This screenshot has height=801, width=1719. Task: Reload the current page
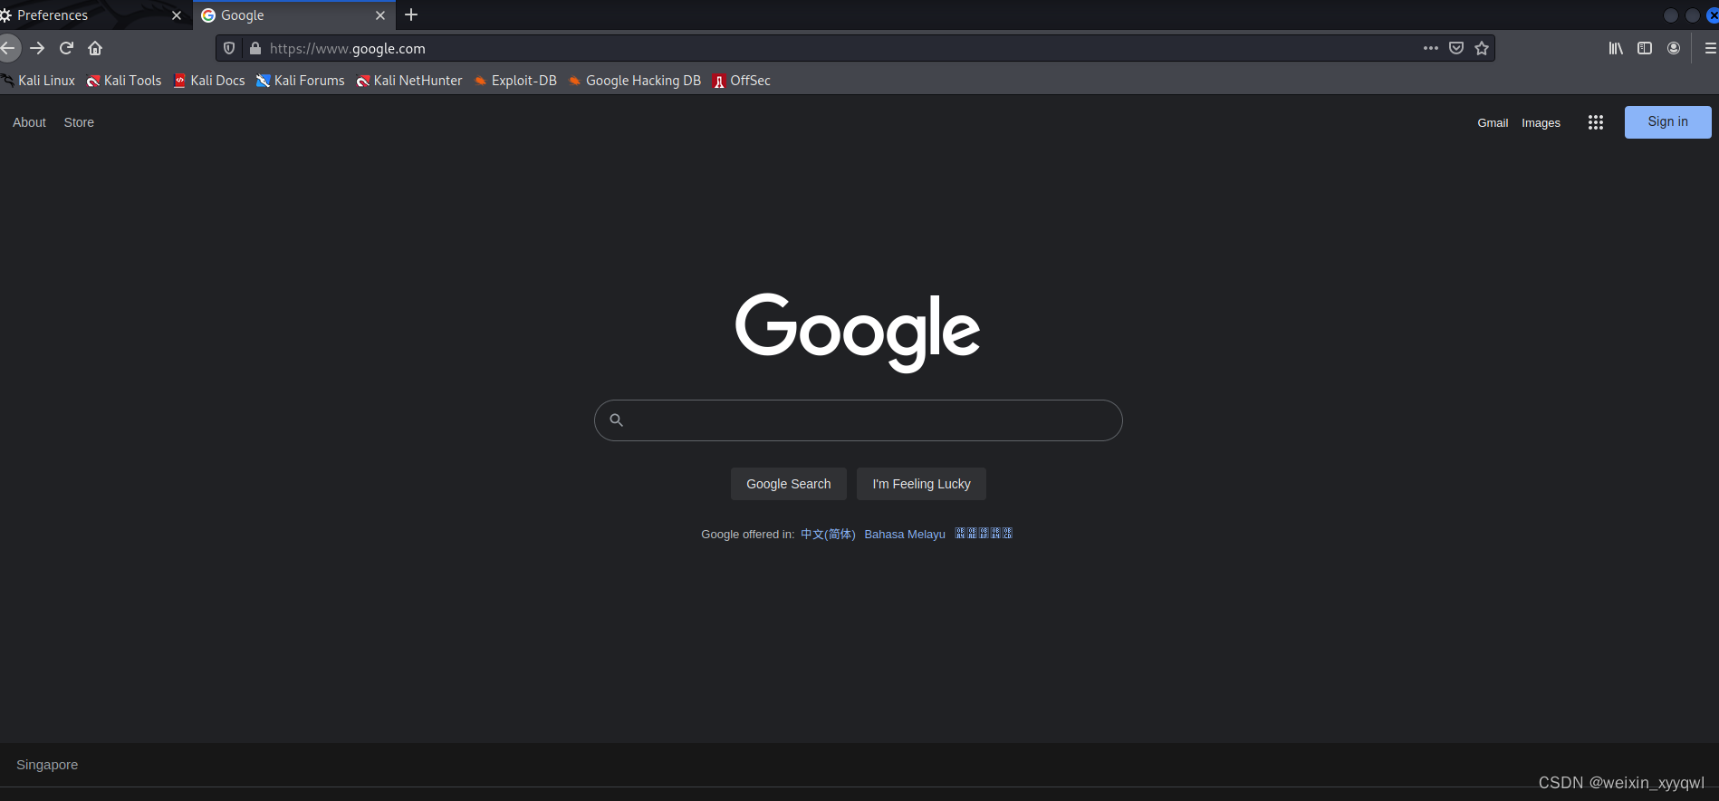(x=66, y=48)
